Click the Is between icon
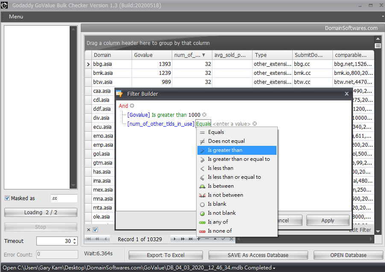 click(202, 186)
